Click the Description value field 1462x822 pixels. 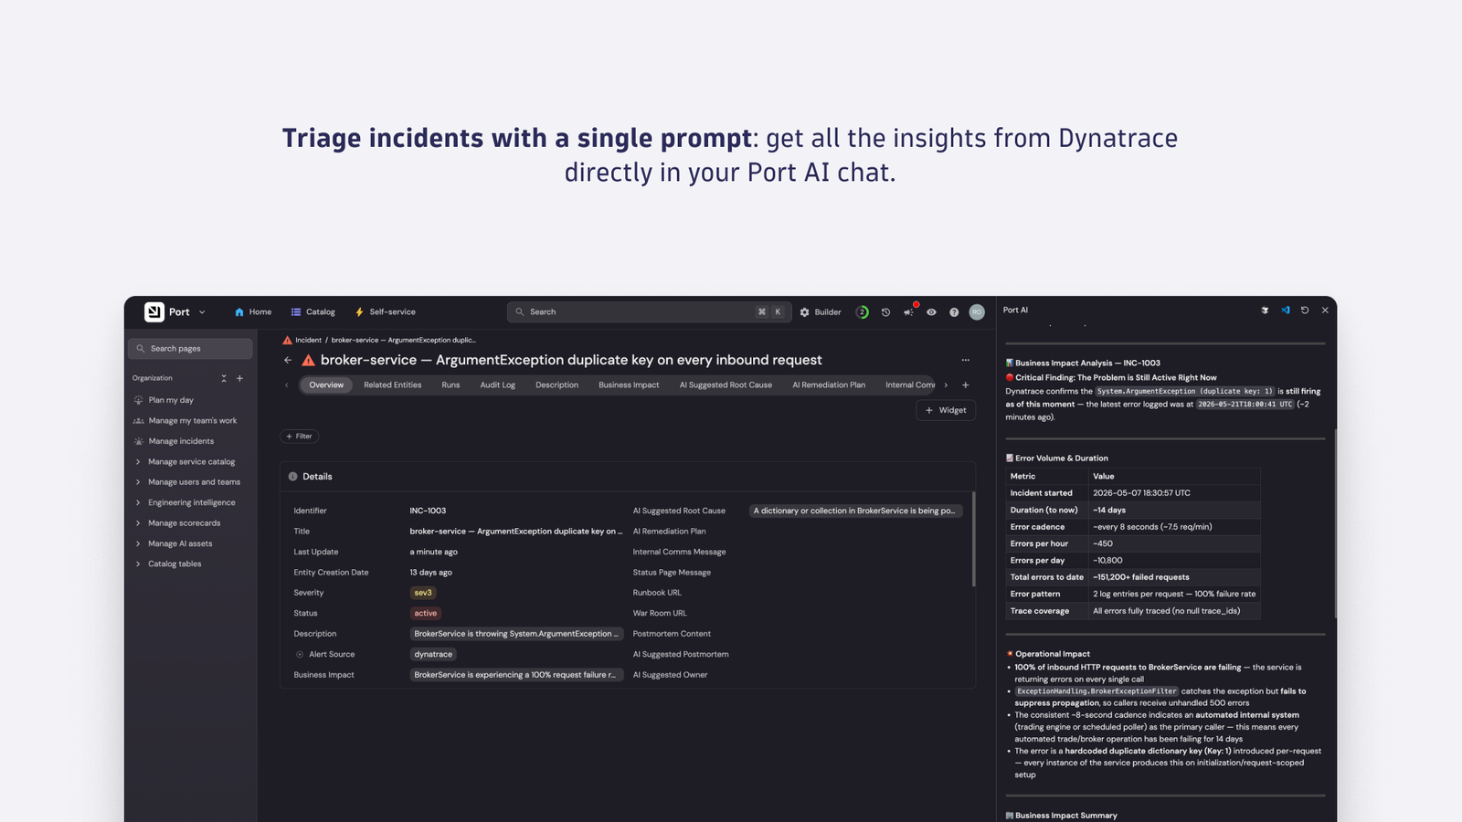(x=516, y=634)
